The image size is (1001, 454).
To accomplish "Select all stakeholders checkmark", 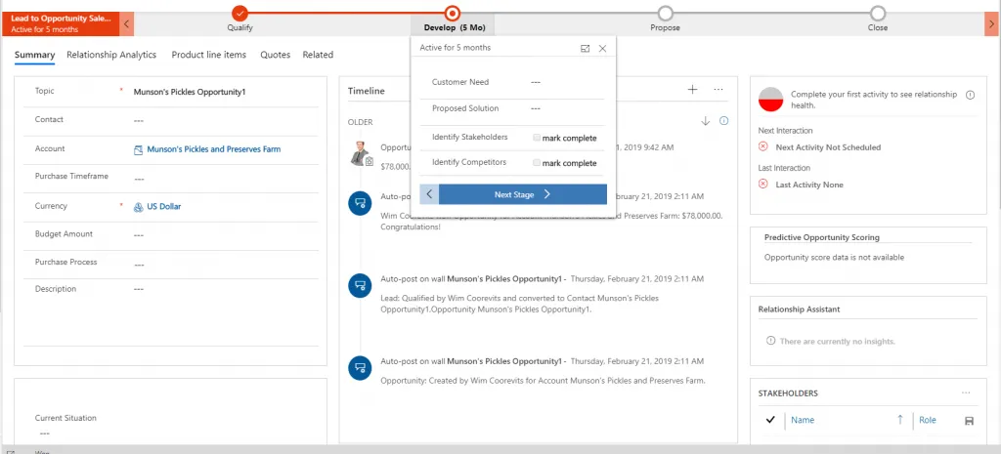I will pos(770,420).
